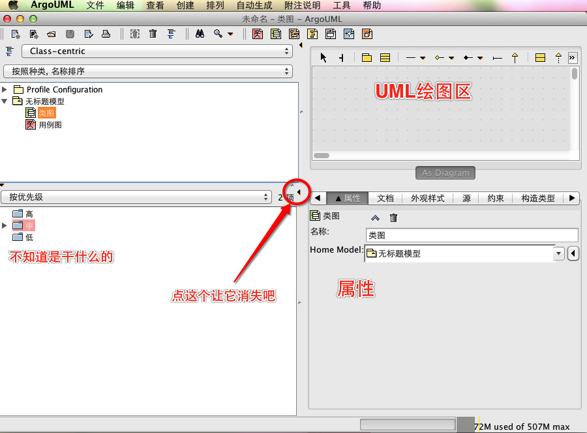This screenshot has width=587, height=433.
Task: Open association tool variants dropdown
Action: click(423, 58)
